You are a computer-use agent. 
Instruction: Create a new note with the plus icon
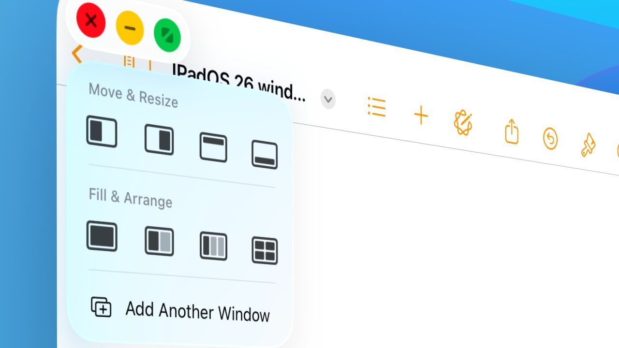421,115
